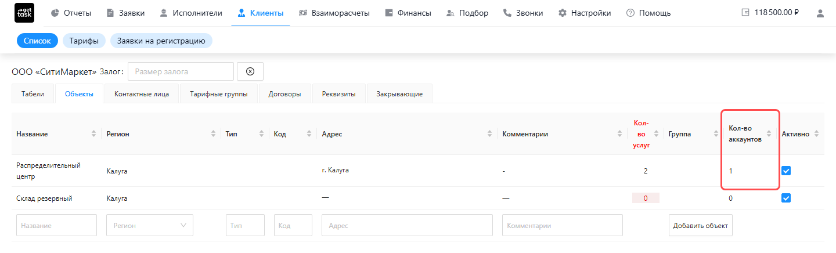
Task: Click the highlighted services count 0 cell
Action: coord(646,198)
